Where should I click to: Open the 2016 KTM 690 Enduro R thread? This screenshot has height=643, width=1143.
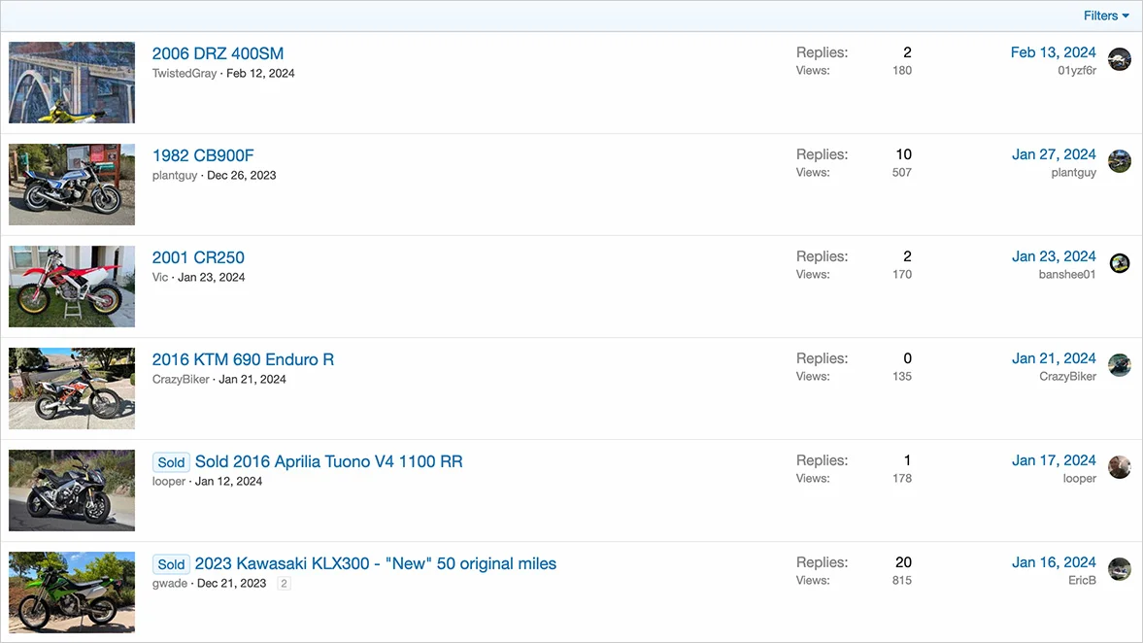tap(243, 359)
